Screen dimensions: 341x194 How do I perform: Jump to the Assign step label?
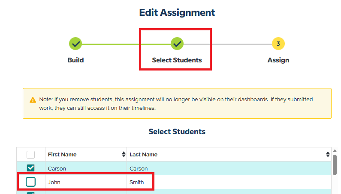pyautogui.click(x=278, y=60)
